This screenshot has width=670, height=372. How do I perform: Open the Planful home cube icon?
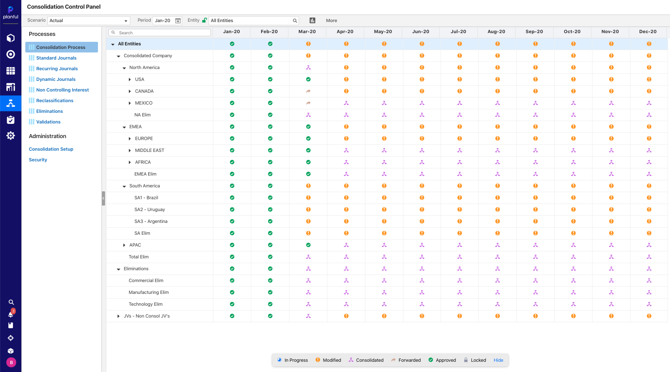11,38
